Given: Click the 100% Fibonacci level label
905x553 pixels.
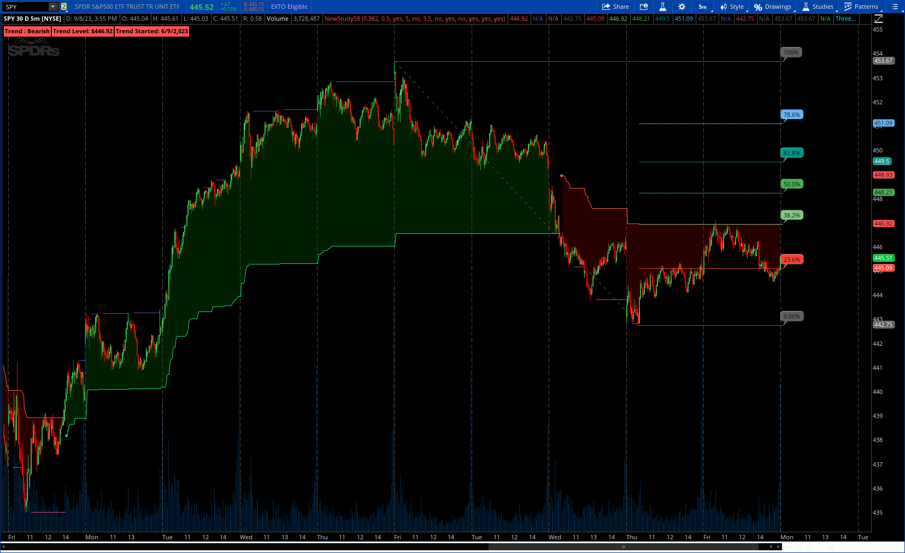Looking at the screenshot, I should [791, 52].
